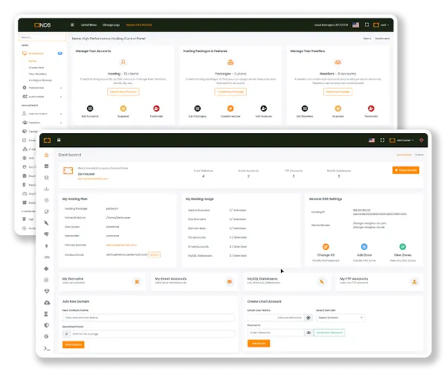Click Create New Account button

point(123,92)
